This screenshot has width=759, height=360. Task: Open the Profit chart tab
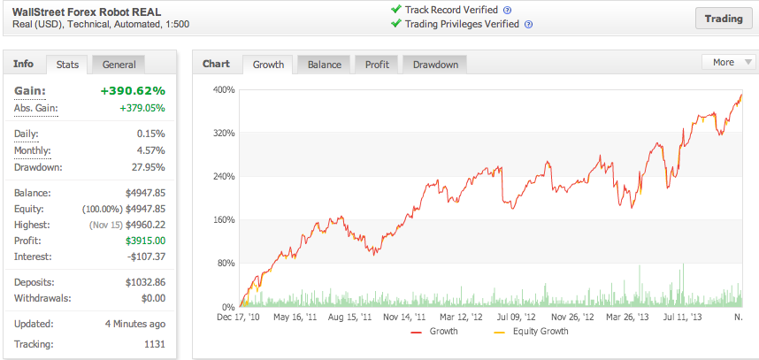377,65
